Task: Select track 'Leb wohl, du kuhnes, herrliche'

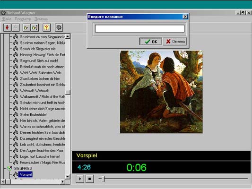Action: pyautogui.click(x=43, y=145)
